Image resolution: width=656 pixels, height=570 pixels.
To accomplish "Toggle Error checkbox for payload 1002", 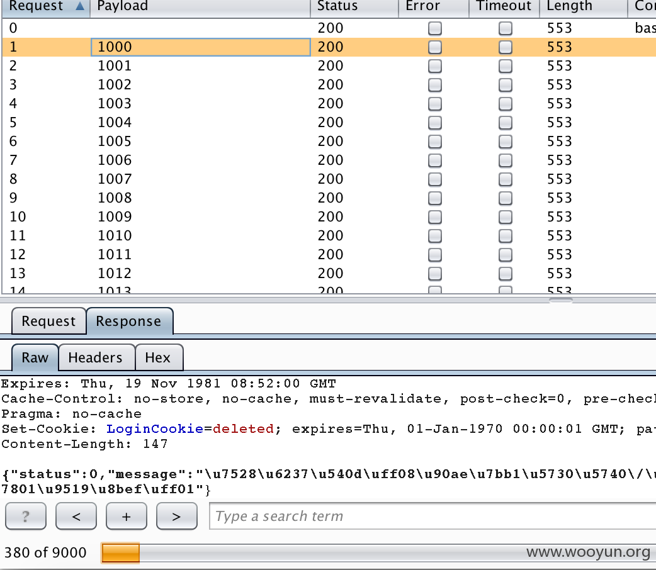I will [434, 85].
